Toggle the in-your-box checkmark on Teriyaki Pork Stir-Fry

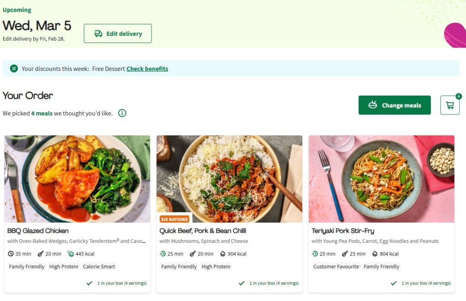(x=394, y=283)
